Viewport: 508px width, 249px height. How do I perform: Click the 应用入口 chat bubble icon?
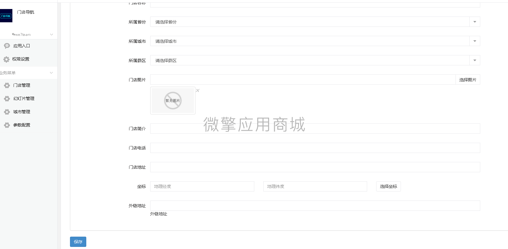(7, 46)
